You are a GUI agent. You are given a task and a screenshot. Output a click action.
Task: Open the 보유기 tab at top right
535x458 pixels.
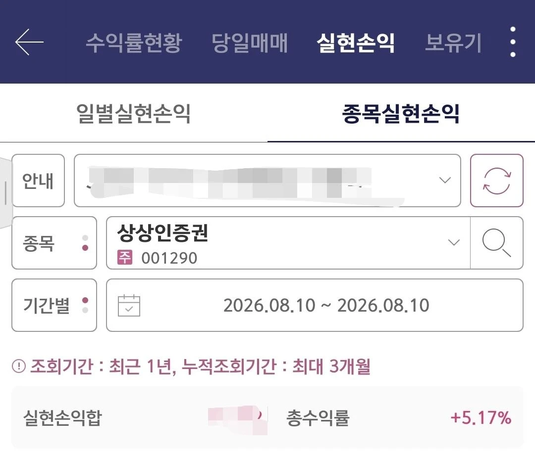point(453,43)
